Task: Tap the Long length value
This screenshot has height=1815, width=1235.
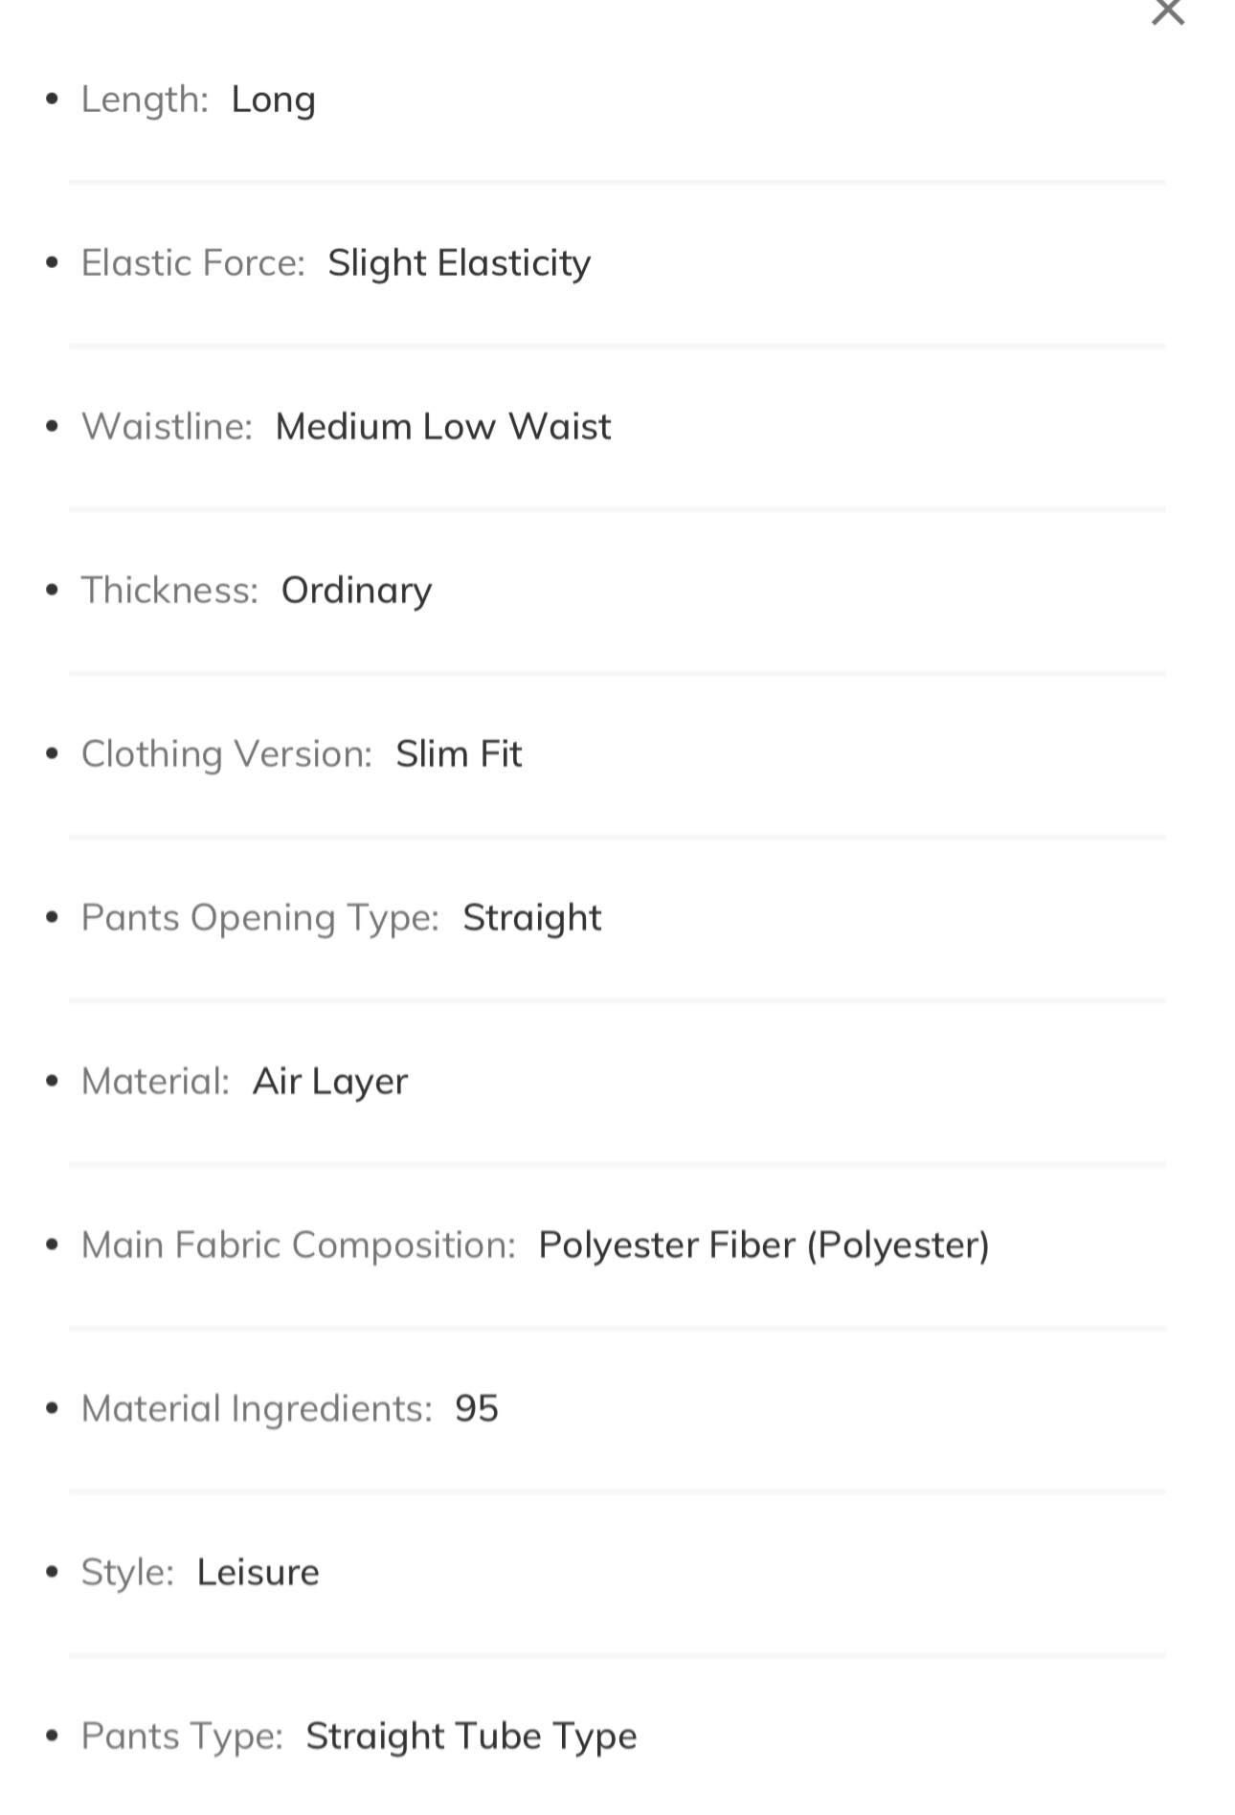Action: click(274, 100)
